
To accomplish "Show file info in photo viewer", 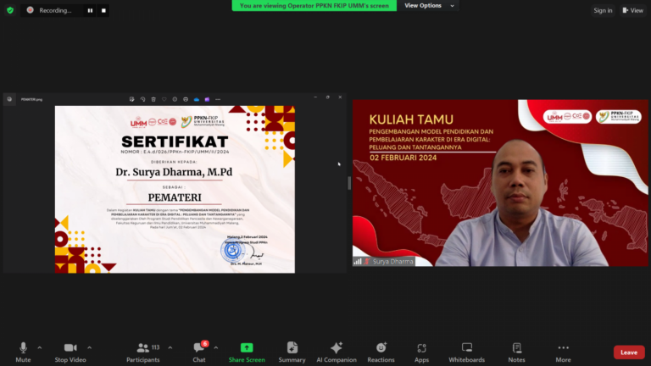I will coord(175,99).
